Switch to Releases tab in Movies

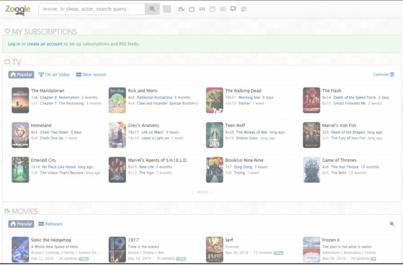coord(50,224)
